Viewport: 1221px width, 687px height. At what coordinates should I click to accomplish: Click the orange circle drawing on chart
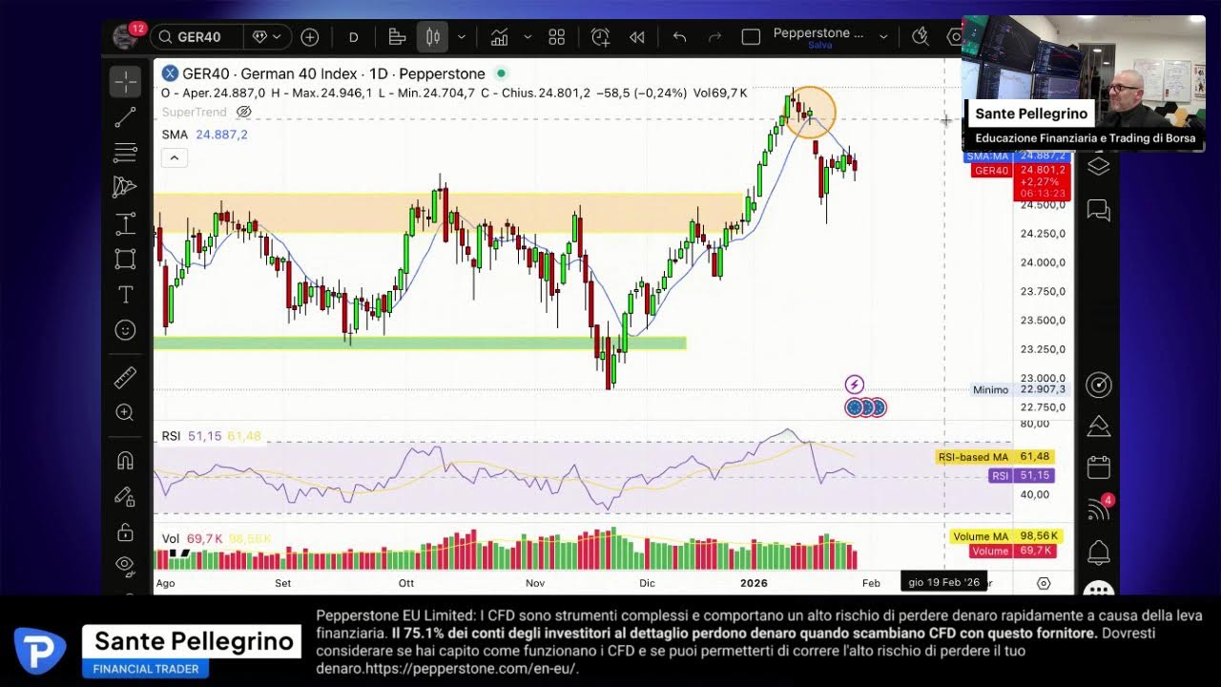pos(812,113)
